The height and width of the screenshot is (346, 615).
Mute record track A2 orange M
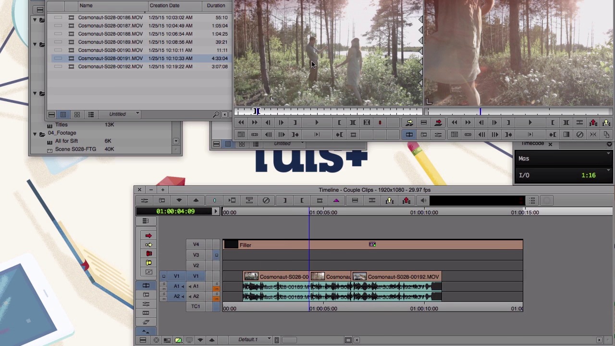[216, 299]
